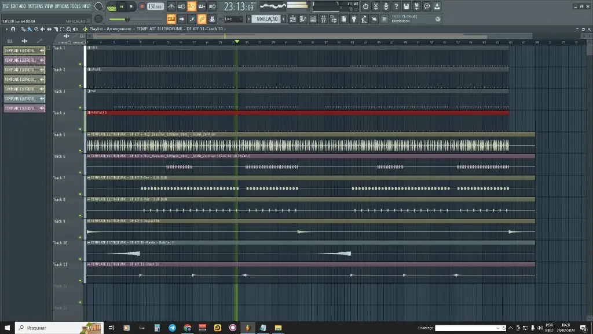The width and height of the screenshot is (593, 334).
Task: Click the help question mark icon
Action: 396,6
